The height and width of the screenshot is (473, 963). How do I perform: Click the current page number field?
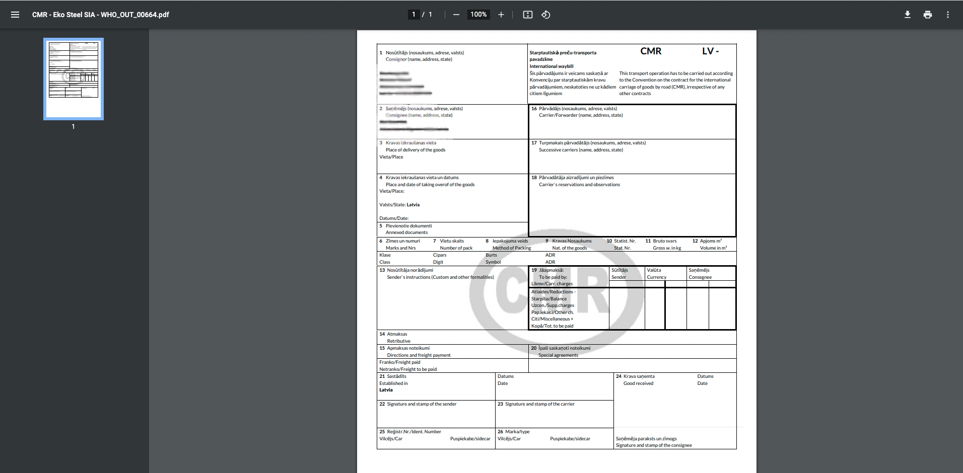point(414,15)
